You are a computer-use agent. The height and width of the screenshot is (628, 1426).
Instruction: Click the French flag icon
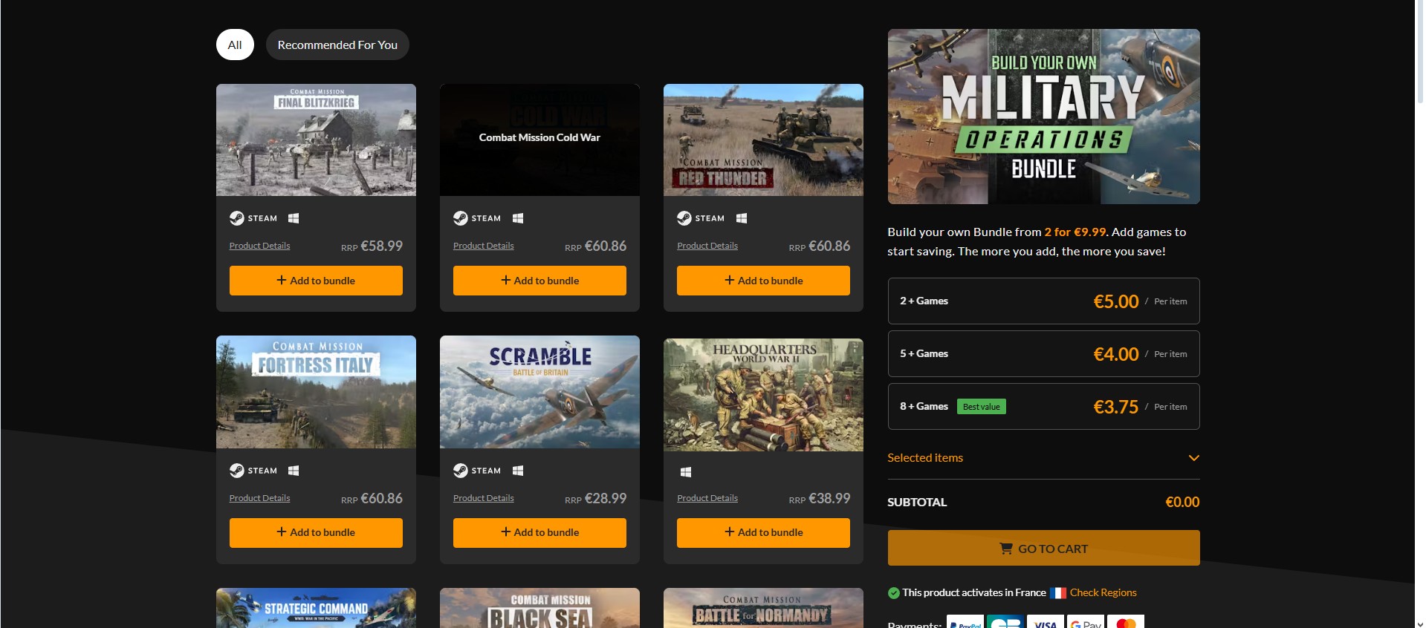pos(1057,593)
